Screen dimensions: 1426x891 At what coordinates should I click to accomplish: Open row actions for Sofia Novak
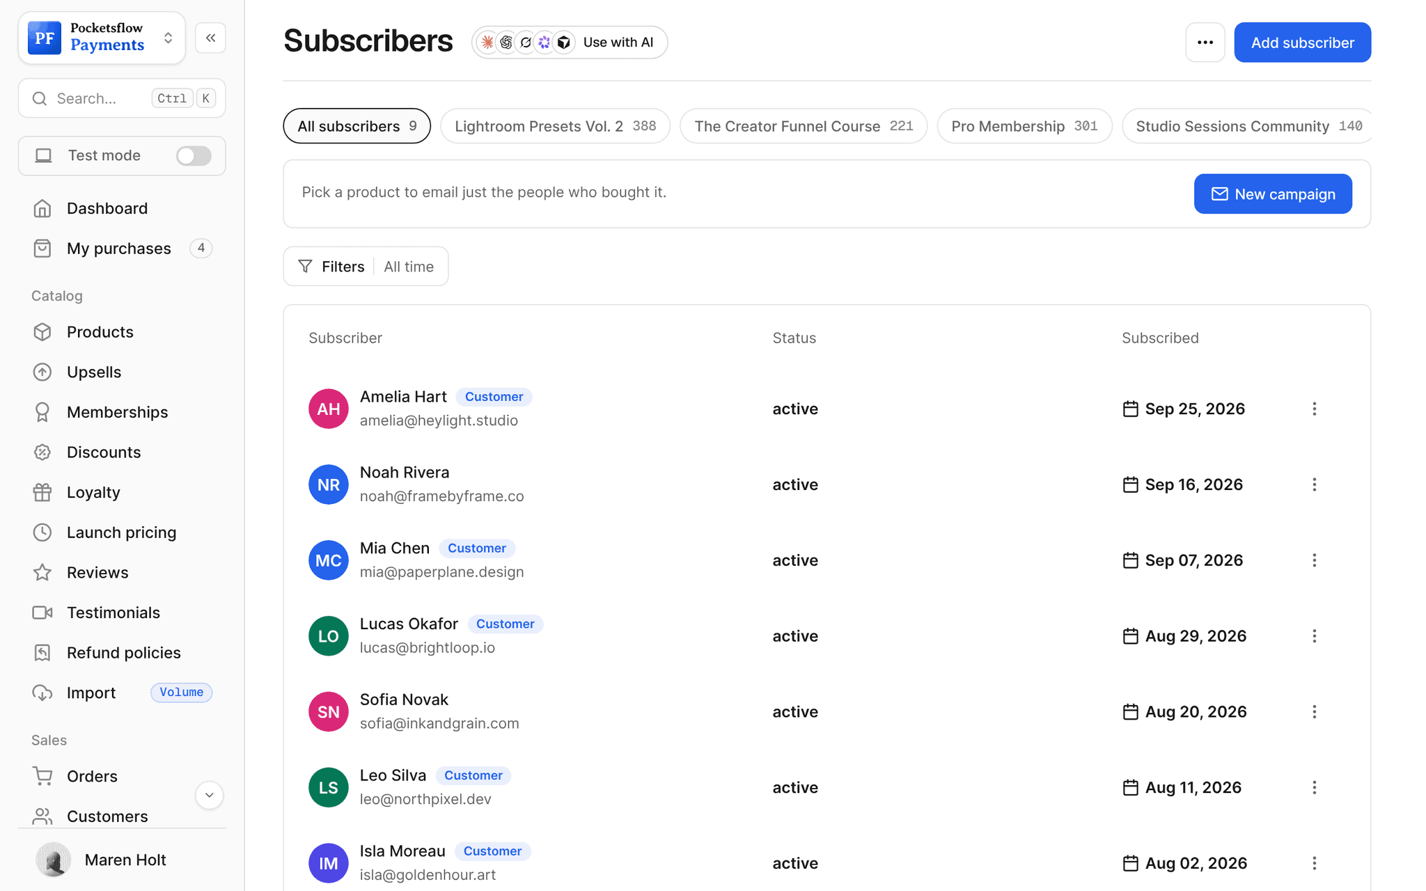(1314, 712)
